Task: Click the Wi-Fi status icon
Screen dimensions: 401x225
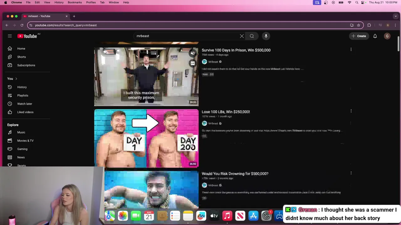Action: tap(350, 2)
